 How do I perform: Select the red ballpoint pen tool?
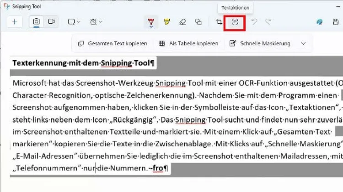(151, 22)
